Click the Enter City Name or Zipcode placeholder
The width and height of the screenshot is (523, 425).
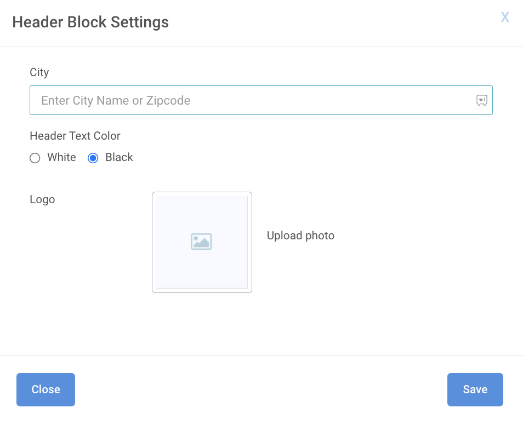pos(116,101)
